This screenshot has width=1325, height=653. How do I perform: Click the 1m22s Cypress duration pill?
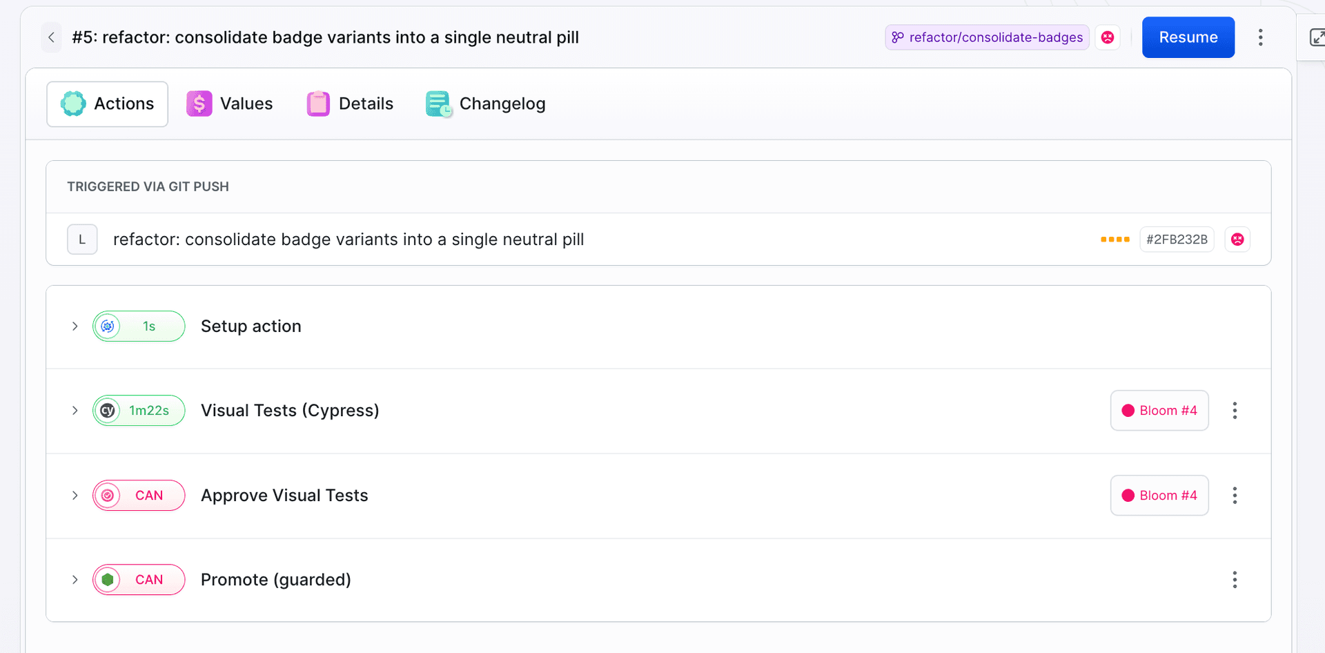click(x=139, y=411)
